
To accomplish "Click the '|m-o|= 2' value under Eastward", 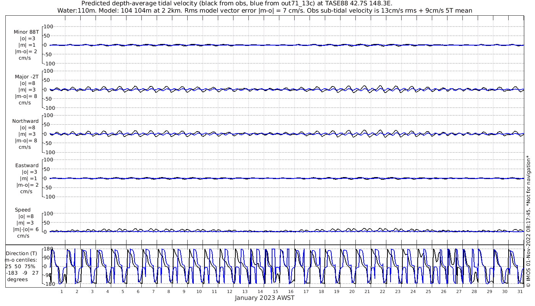I will click(x=27, y=185).
